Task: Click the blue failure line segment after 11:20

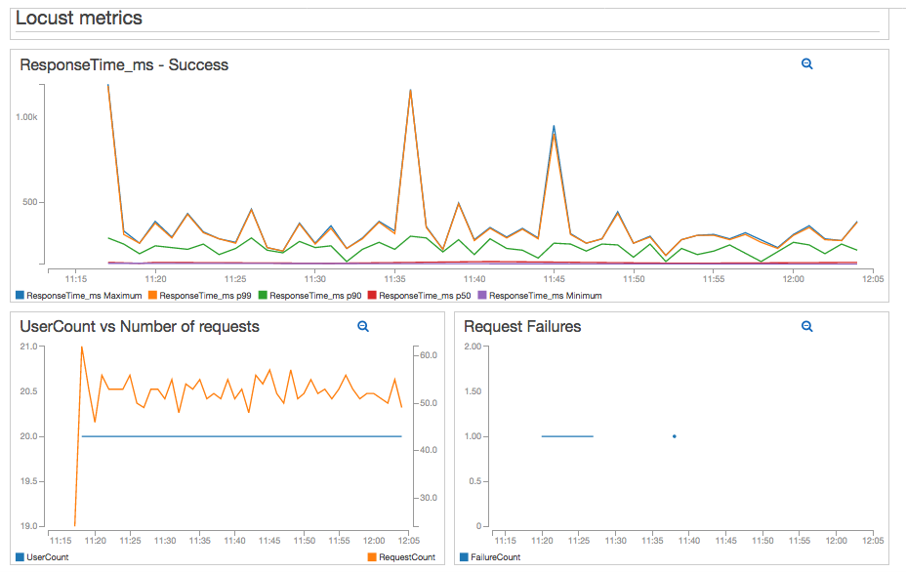Action: click(567, 436)
